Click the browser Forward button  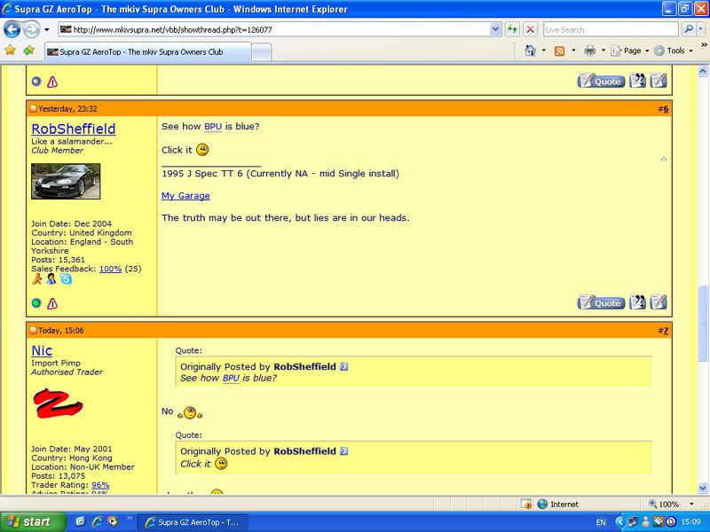pyautogui.click(x=31, y=30)
